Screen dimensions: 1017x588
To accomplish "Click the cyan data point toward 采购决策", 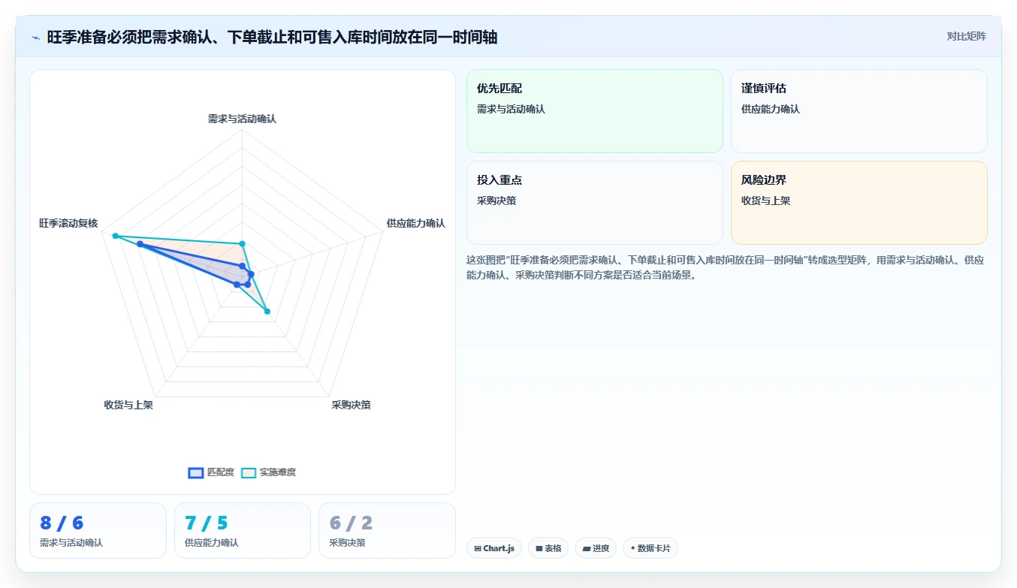I will (267, 311).
